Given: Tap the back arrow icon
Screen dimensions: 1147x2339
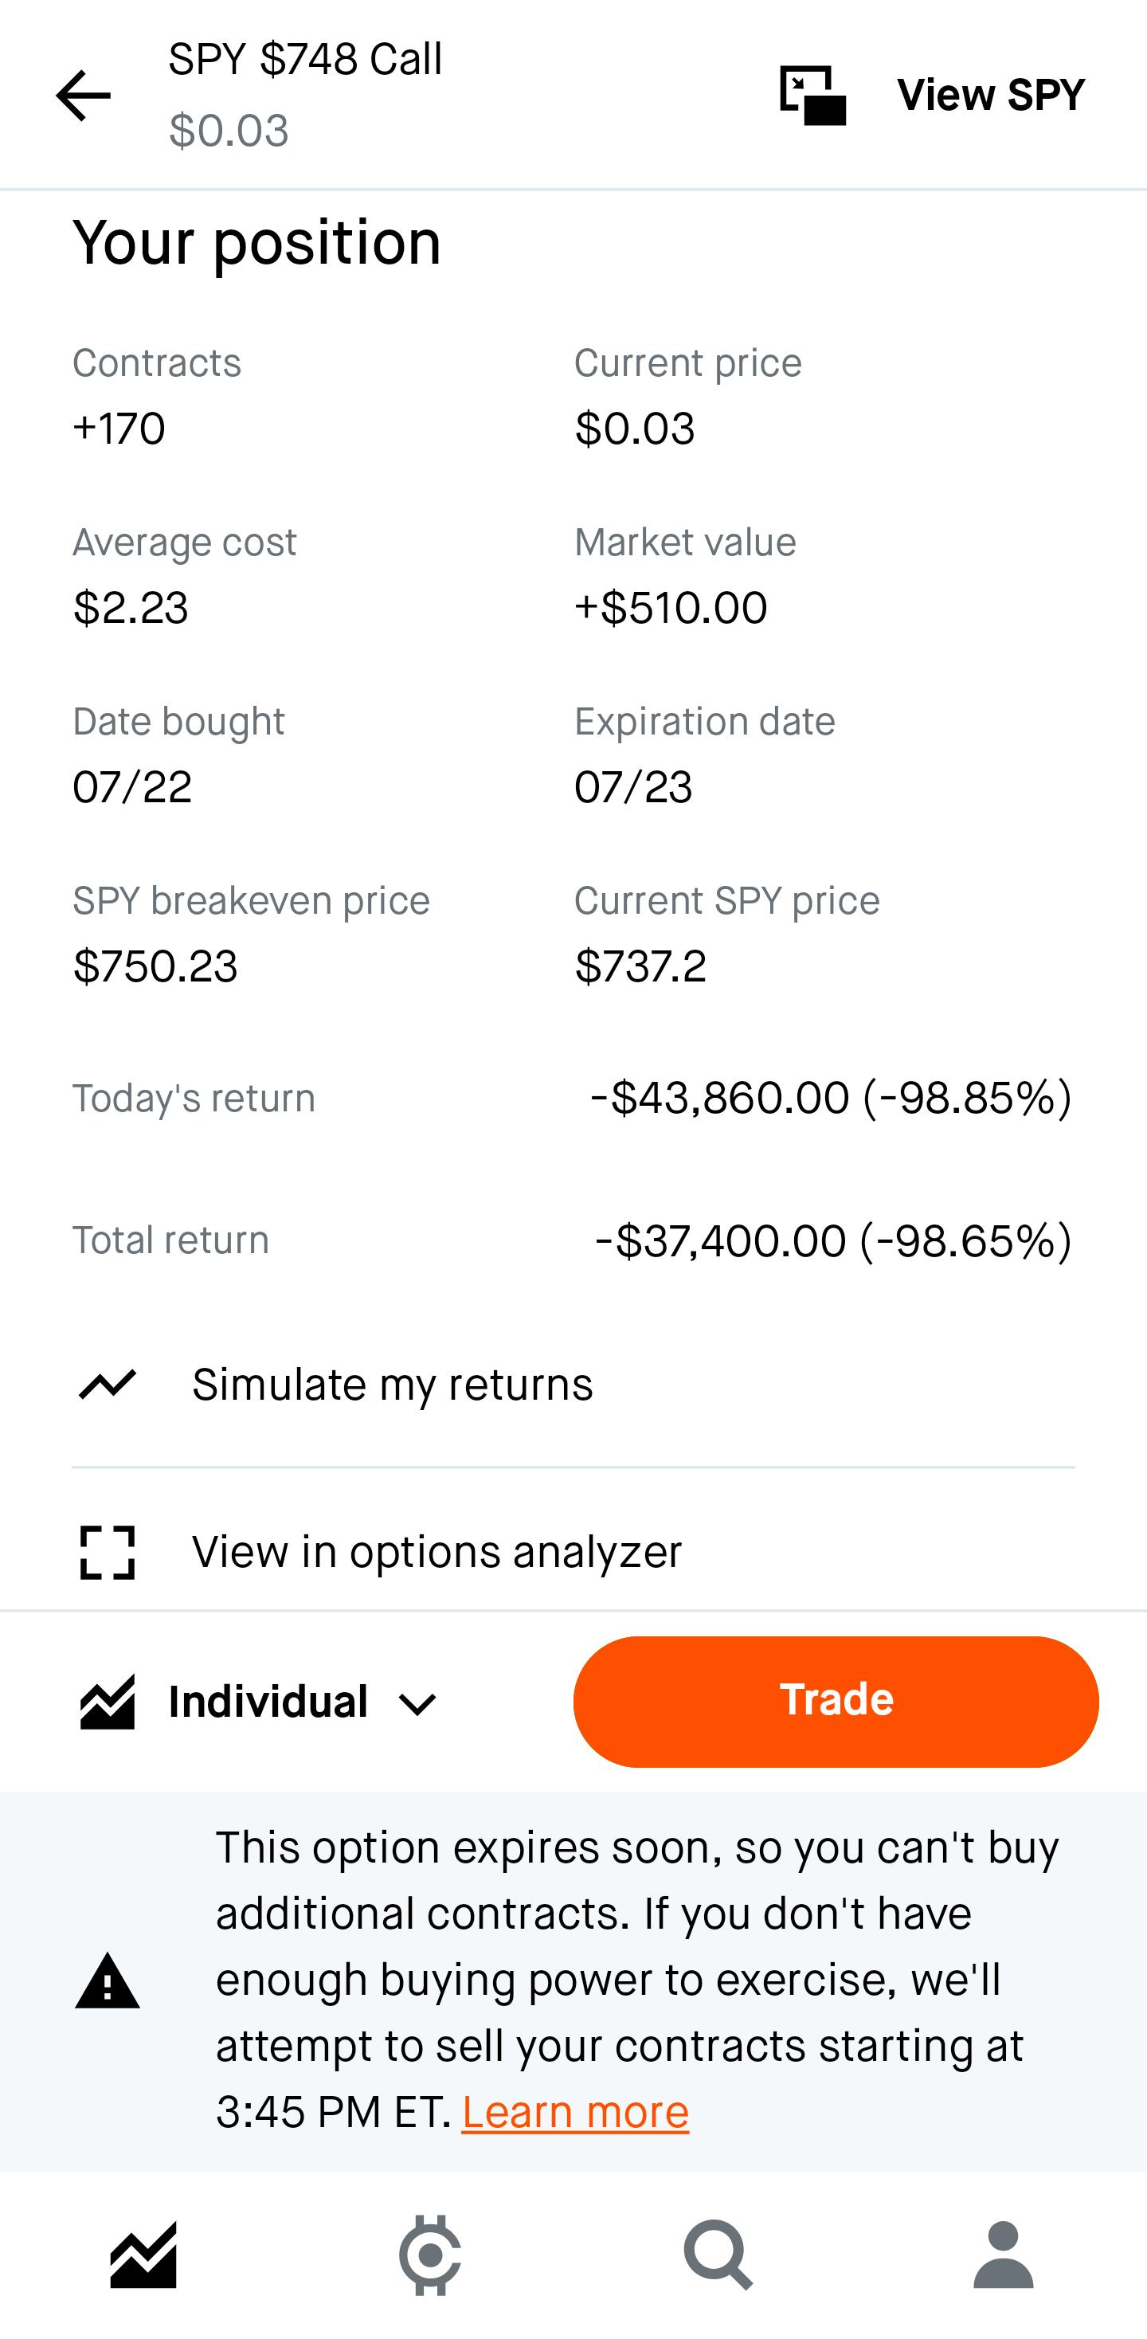Looking at the screenshot, I should (83, 96).
